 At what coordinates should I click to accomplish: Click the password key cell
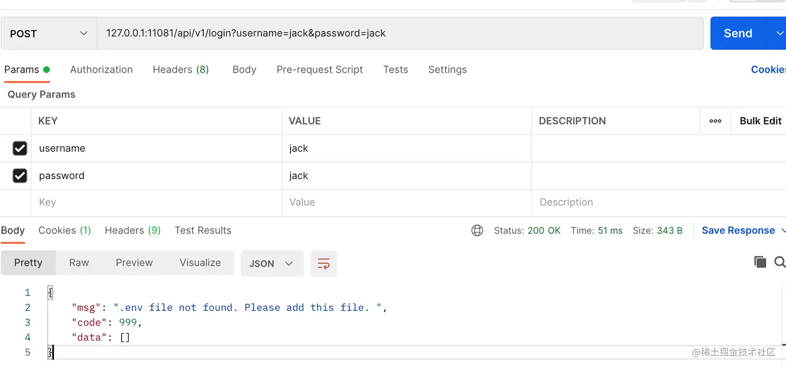point(156,176)
